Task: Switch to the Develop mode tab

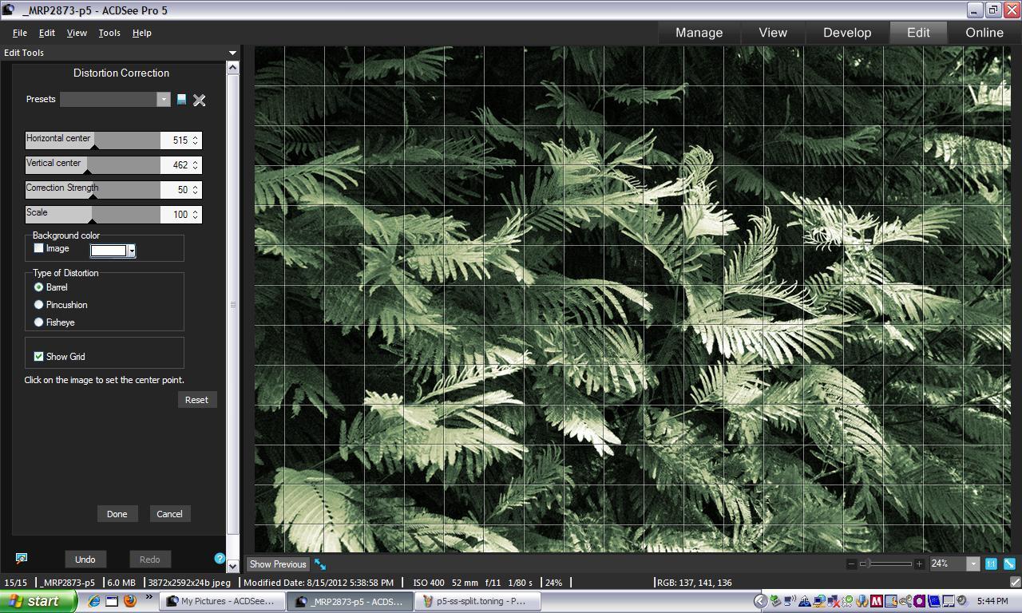Action: click(x=846, y=33)
